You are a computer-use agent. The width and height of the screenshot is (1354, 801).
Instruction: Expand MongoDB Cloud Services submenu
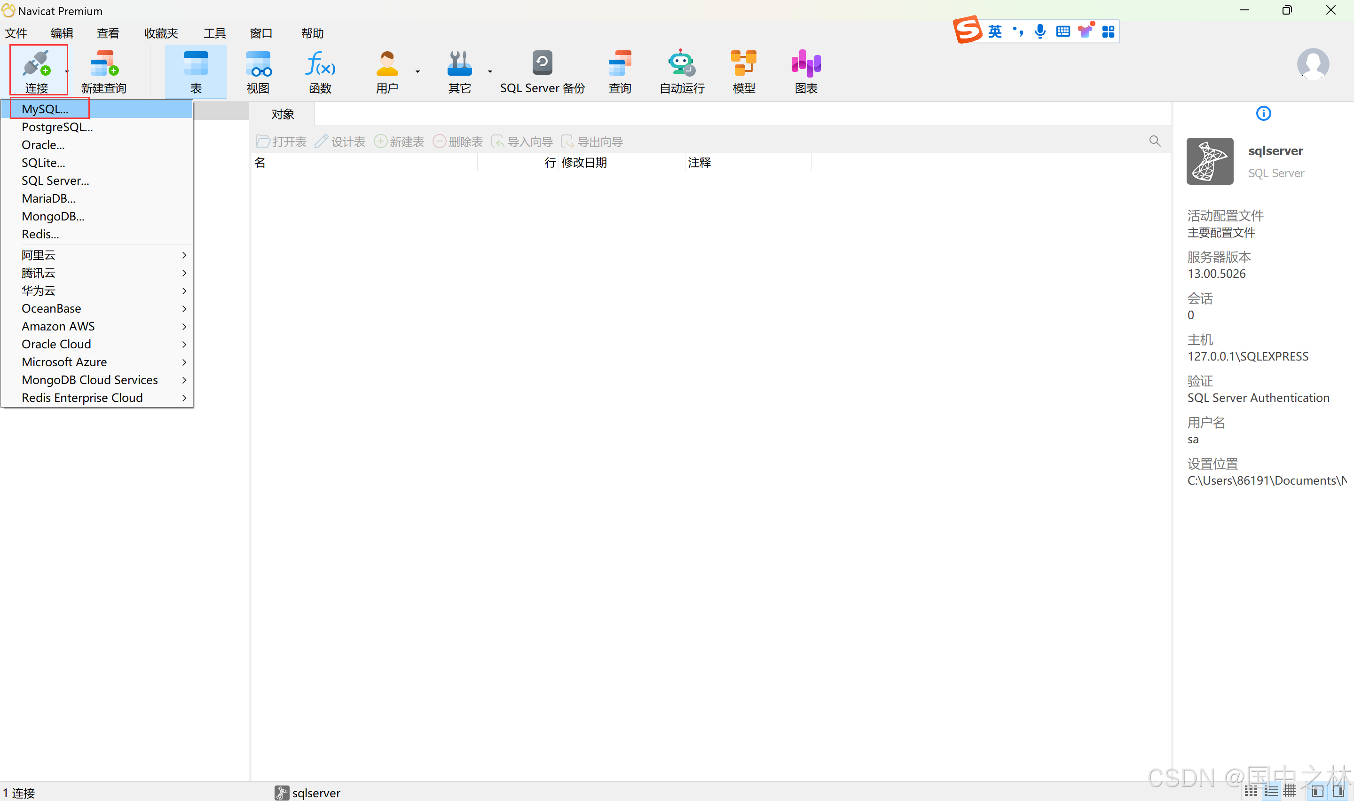[x=96, y=379]
